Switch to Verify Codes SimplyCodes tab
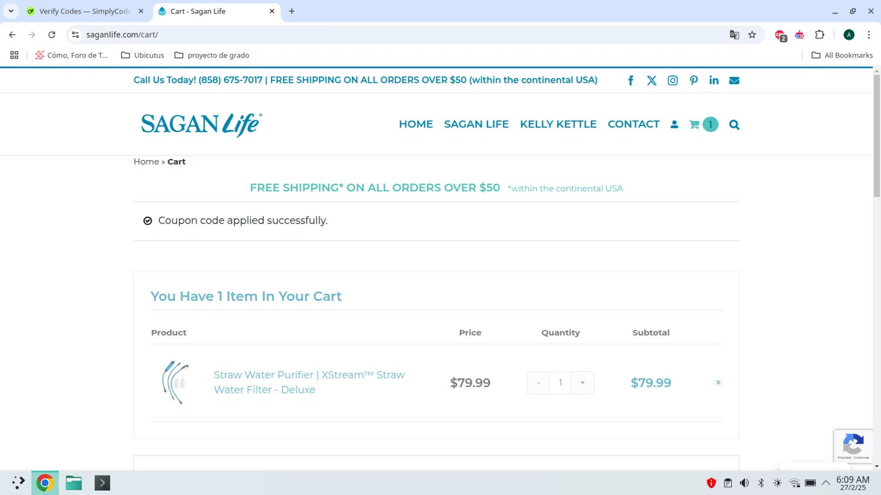Screen dimensions: 881x495 (x=85, y=11)
